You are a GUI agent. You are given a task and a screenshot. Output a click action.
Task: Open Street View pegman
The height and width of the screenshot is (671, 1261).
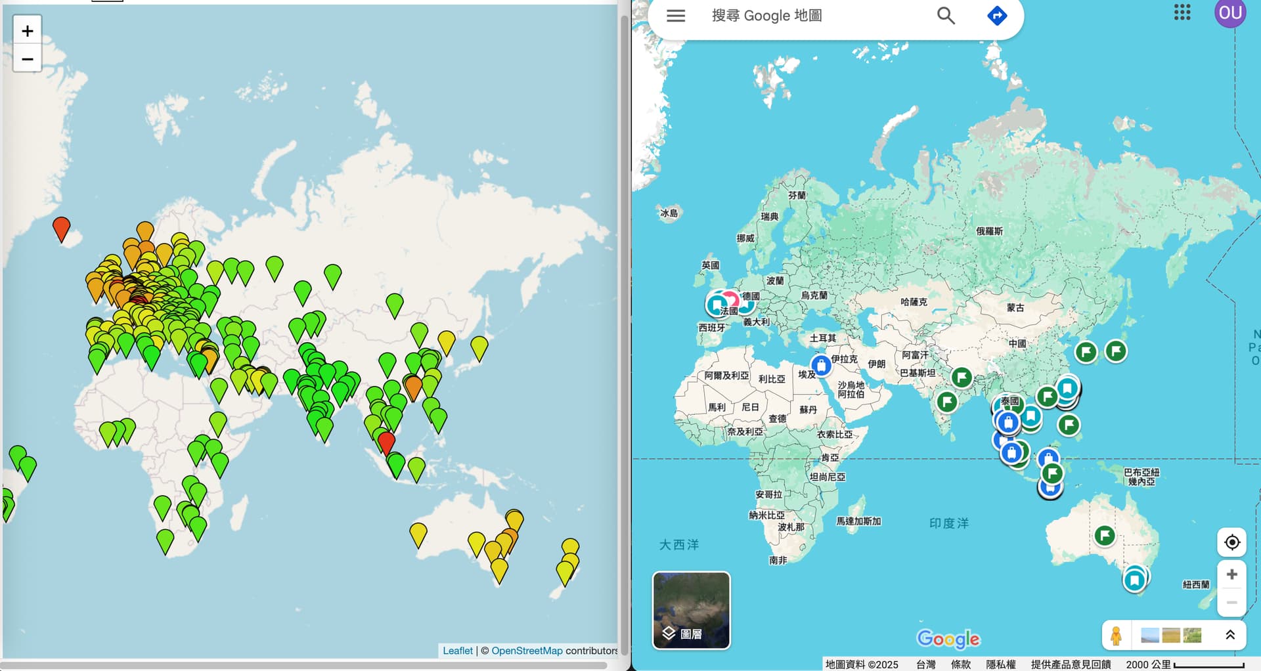pos(1116,636)
